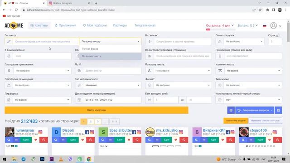
Task: Select the Точная фраза option
Action: tap(111, 49)
